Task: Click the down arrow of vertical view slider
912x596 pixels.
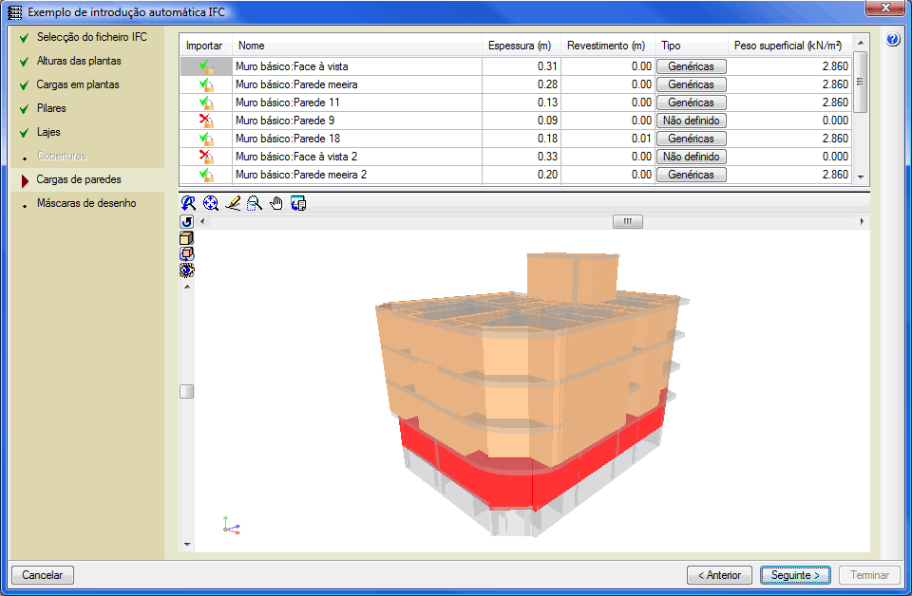Action: [x=187, y=545]
